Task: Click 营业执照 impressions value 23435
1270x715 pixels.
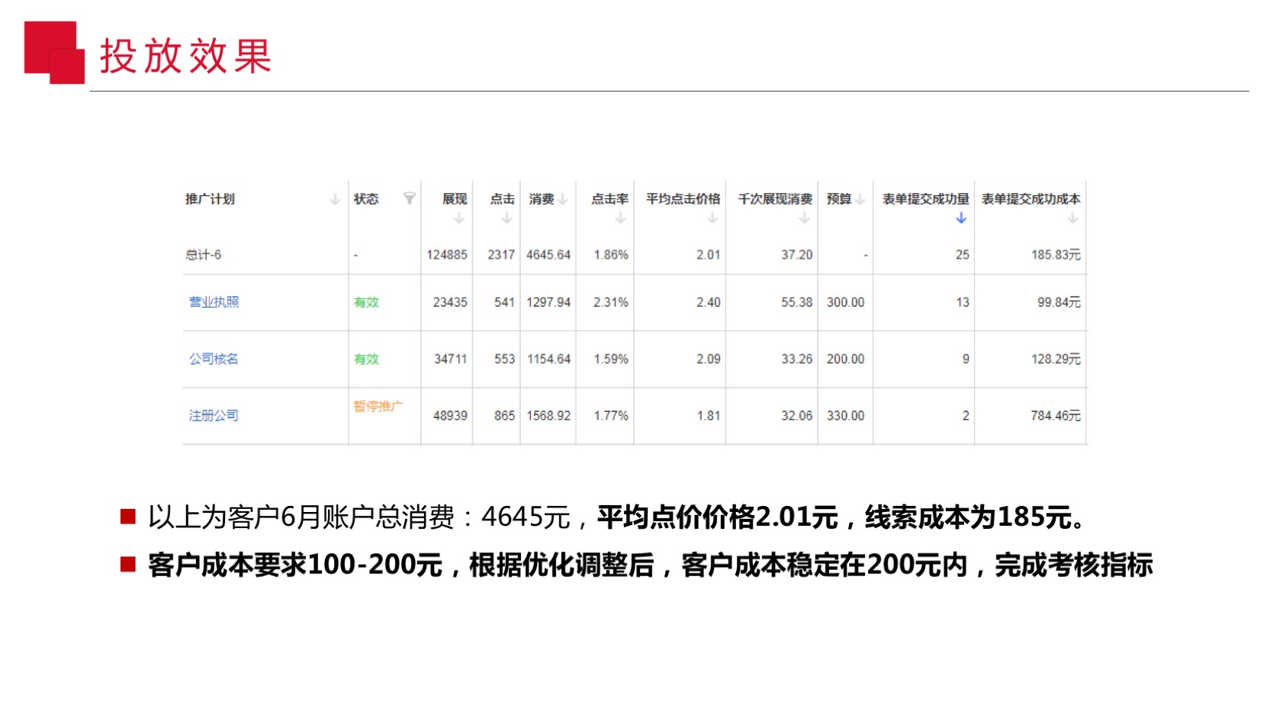Action: click(450, 302)
